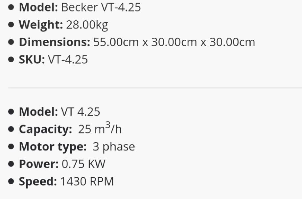The height and width of the screenshot is (199, 302).
Task: Click the bold Capacity label
Action: tap(45, 129)
